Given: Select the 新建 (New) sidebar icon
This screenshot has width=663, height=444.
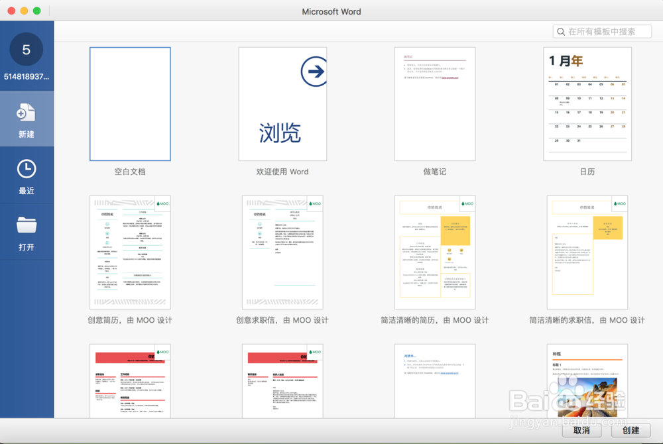Looking at the screenshot, I should 27,113.
